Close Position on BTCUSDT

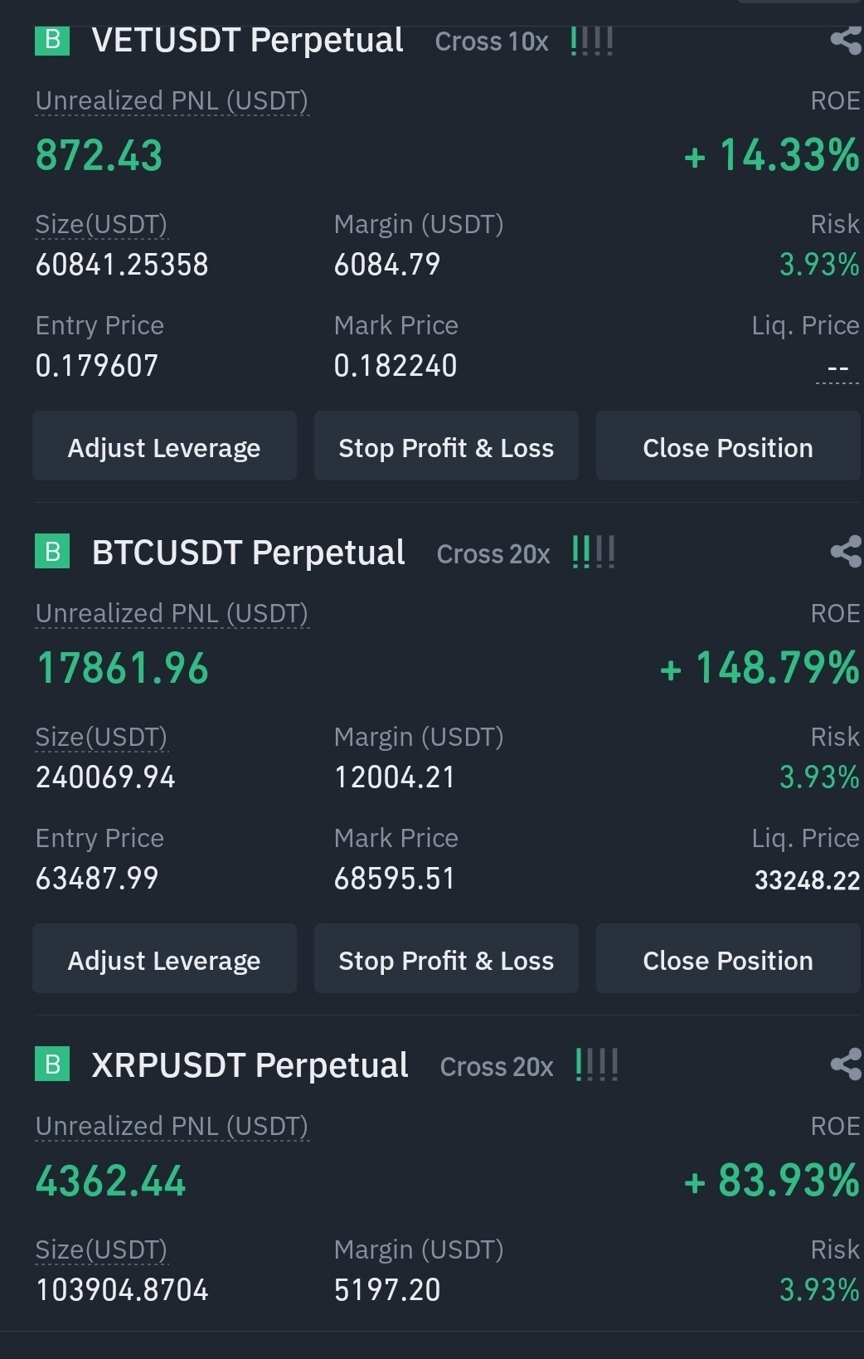(727, 960)
